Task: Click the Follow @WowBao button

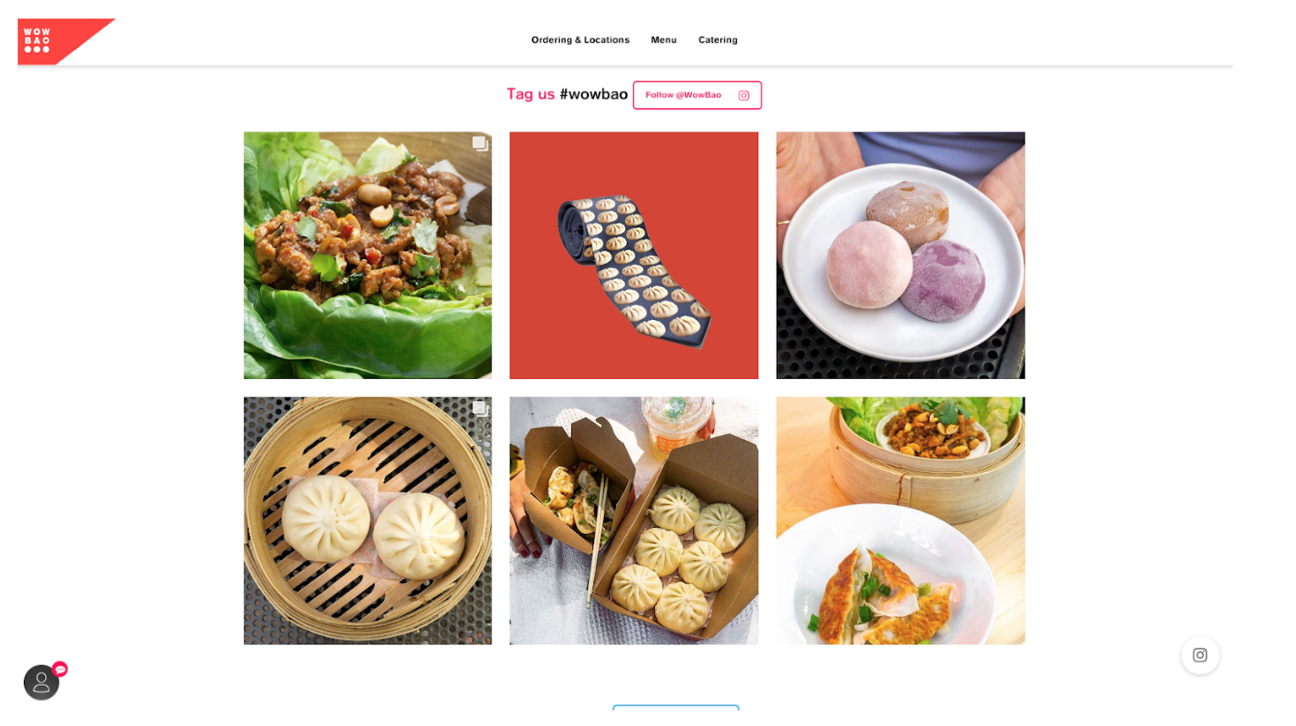Action: [697, 95]
